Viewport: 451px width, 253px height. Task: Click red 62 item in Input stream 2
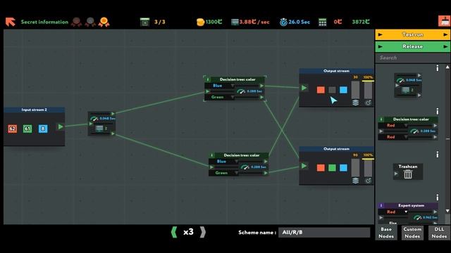point(13,129)
